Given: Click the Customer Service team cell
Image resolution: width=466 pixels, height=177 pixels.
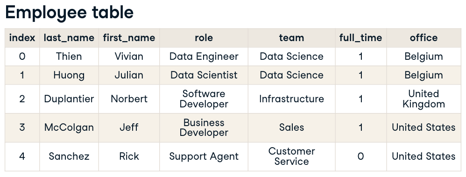Looking at the screenshot, I should [291, 156].
